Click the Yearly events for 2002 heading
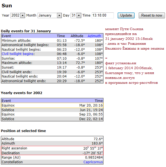Viewport: 166px width, 167px height. coord(21,93)
